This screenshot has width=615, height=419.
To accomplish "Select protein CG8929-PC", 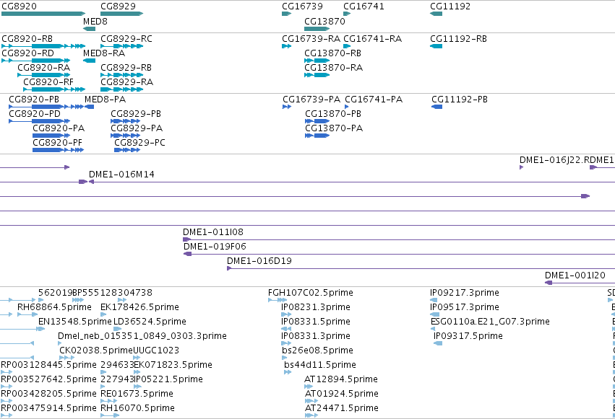I will point(139,143).
